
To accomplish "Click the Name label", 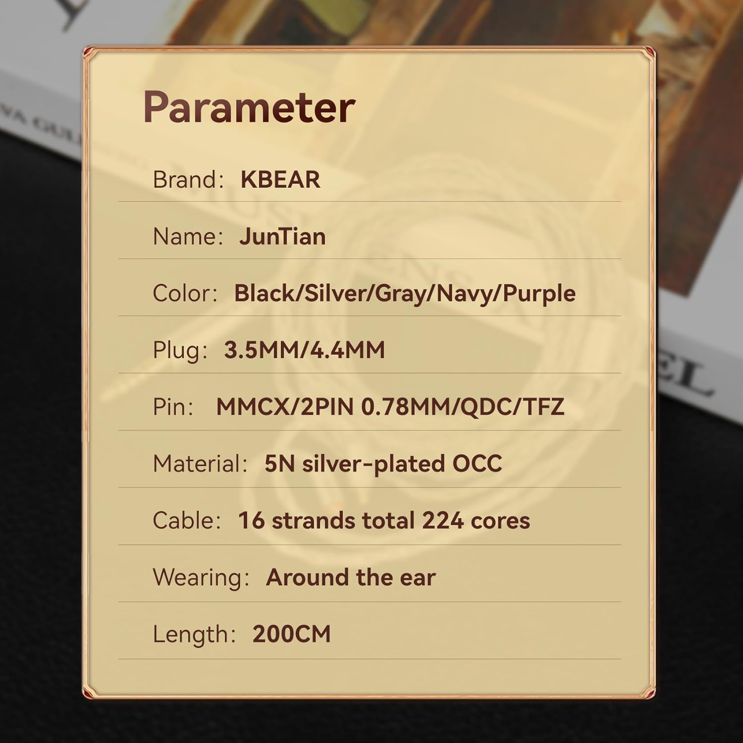I will (x=188, y=236).
